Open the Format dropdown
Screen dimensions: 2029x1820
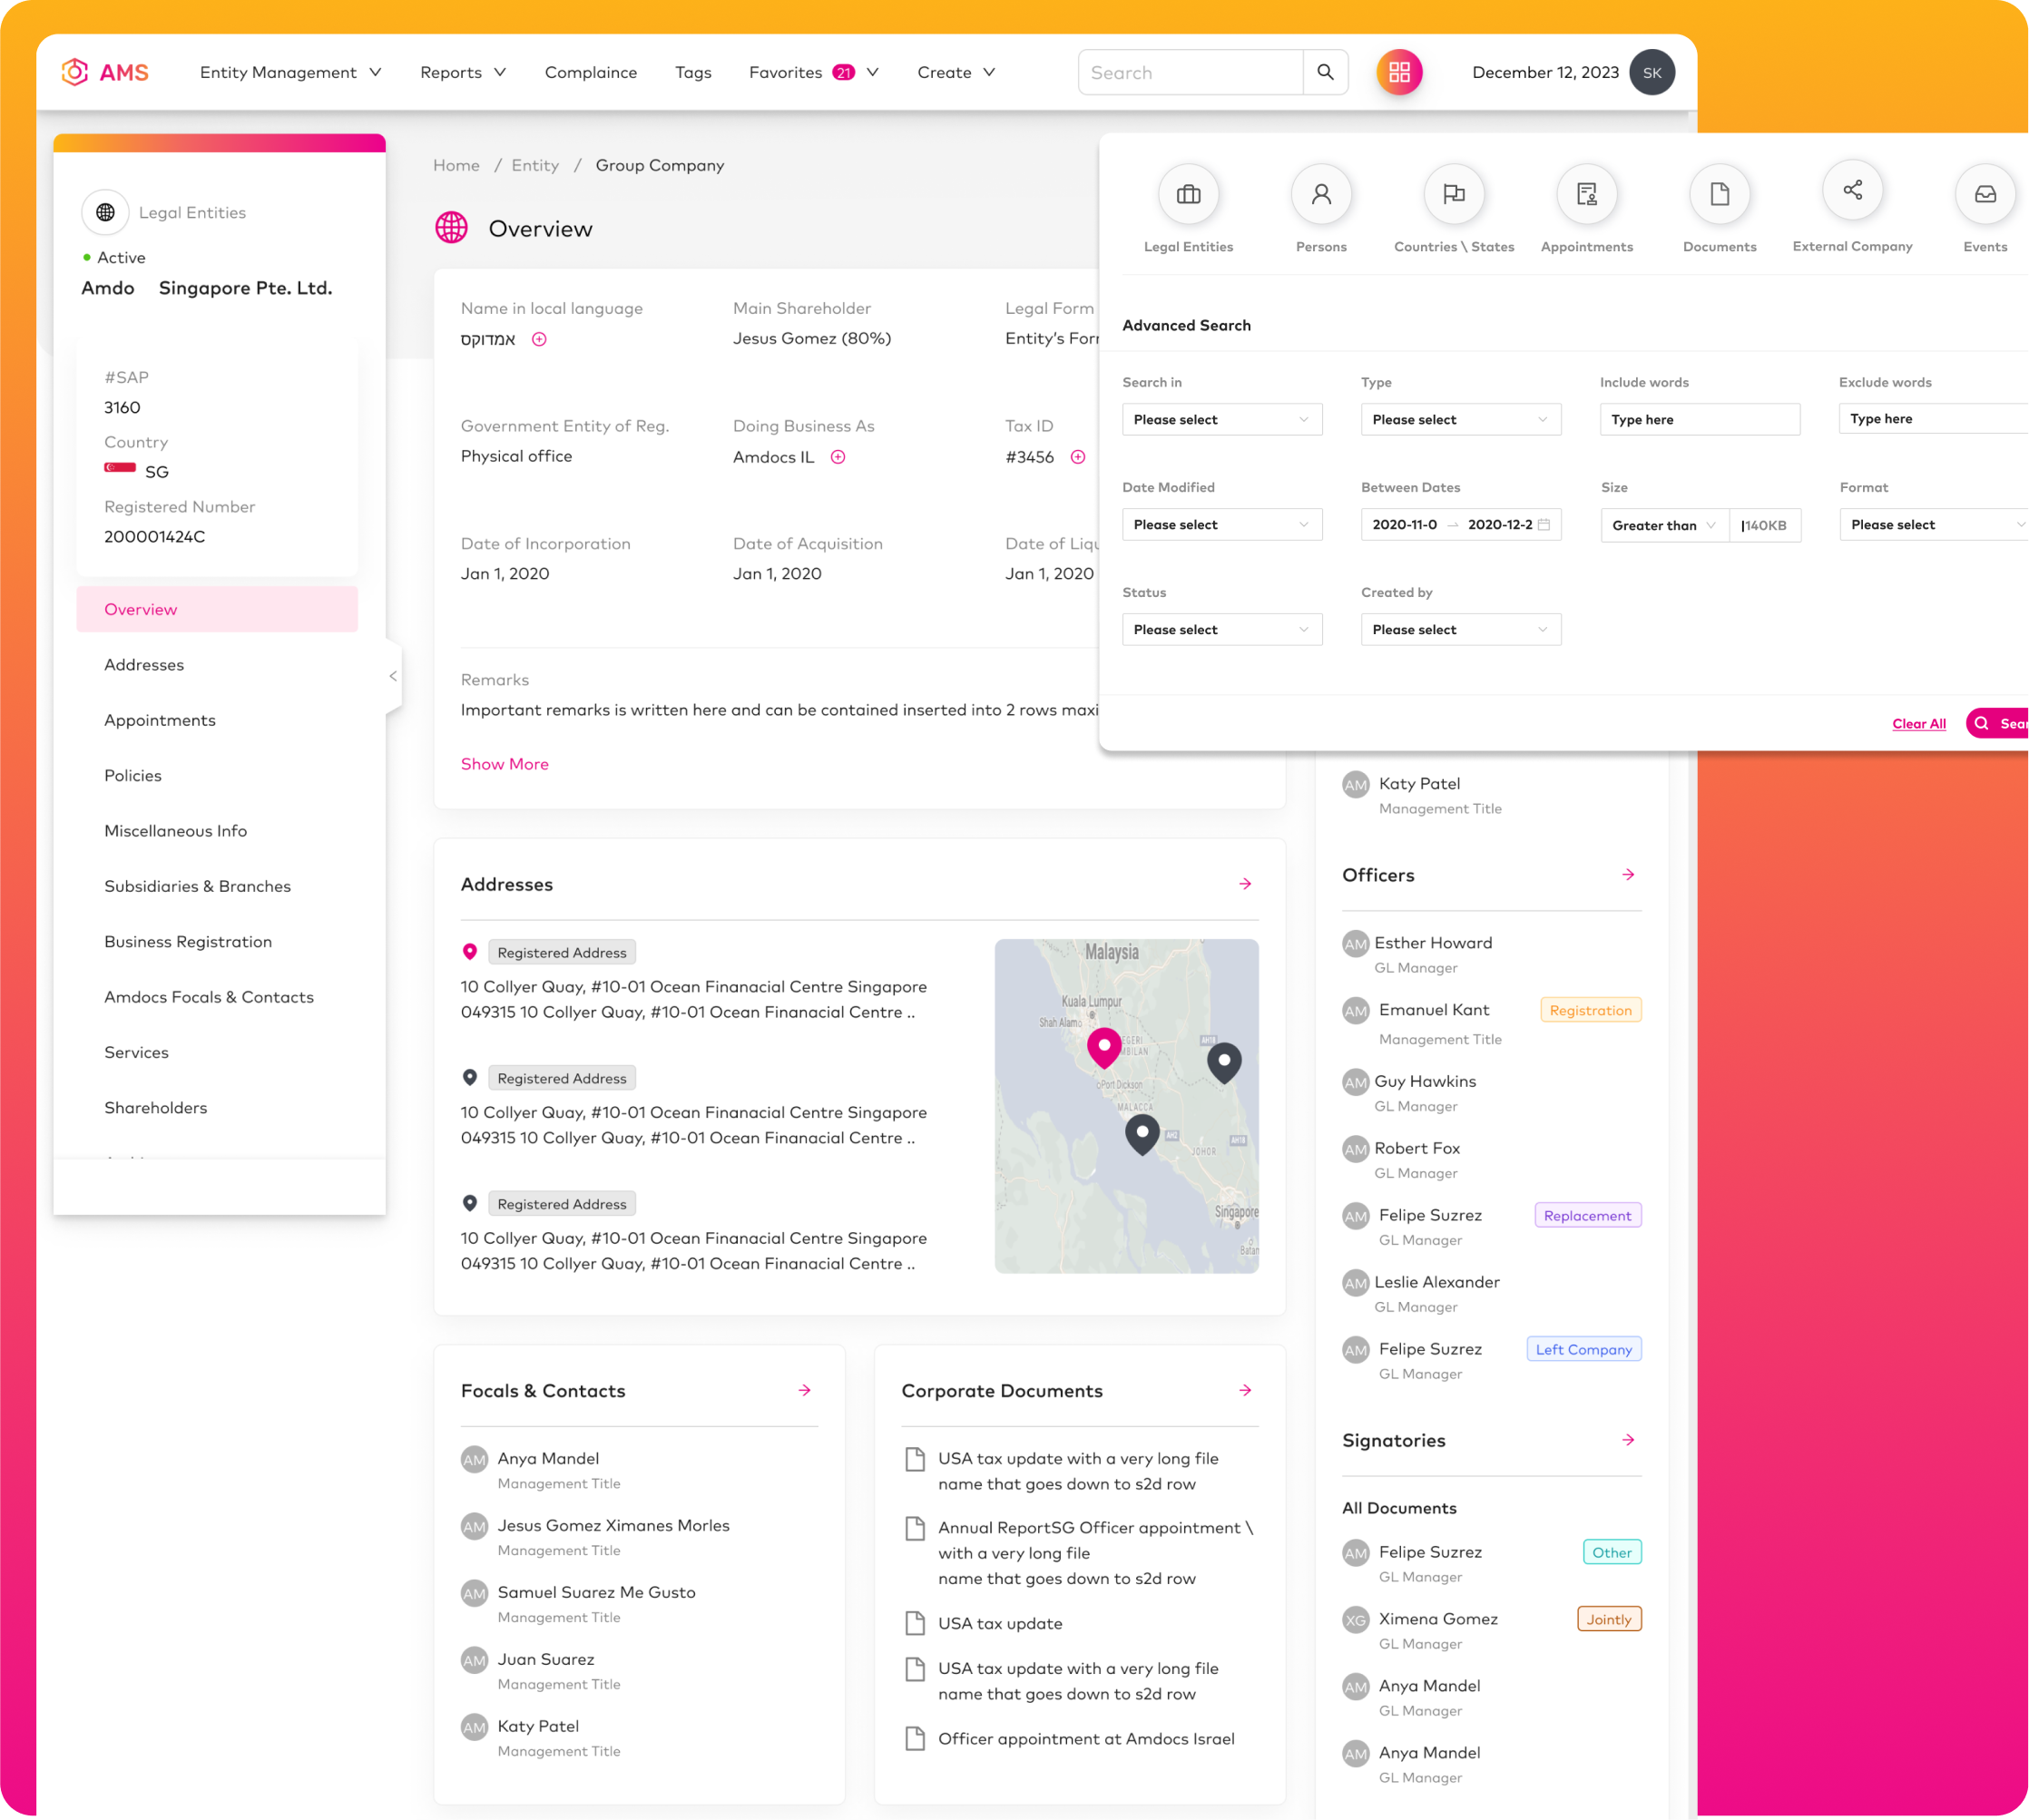[1934, 524]
